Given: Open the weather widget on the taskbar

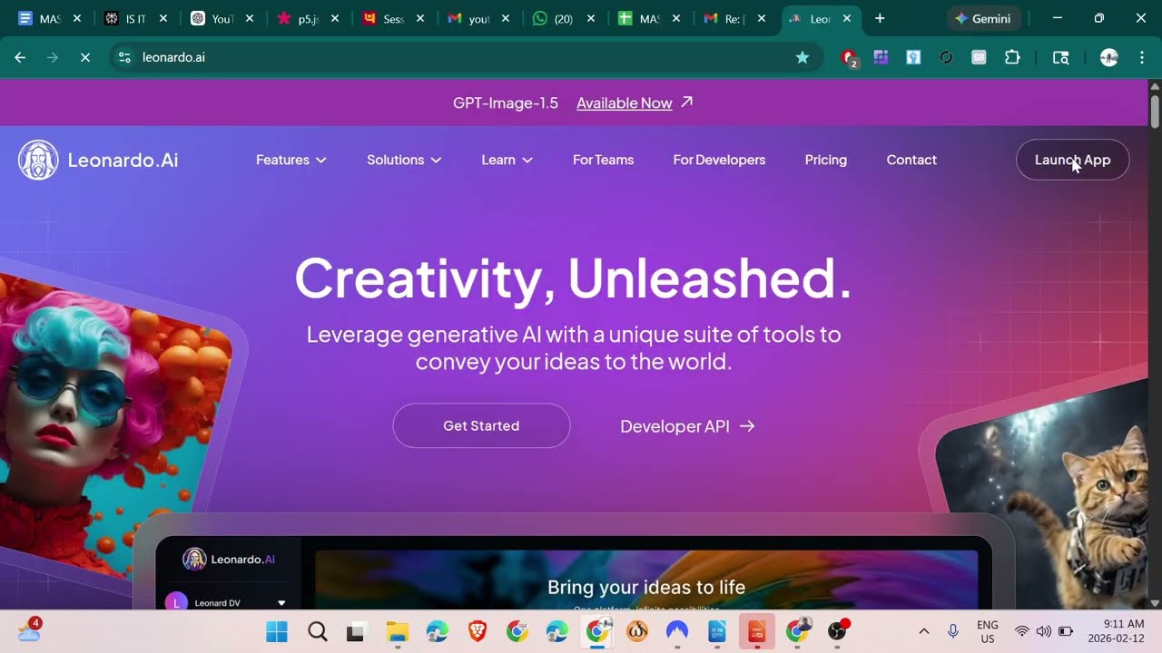Looking at the screenshot, I should (29, 629).
